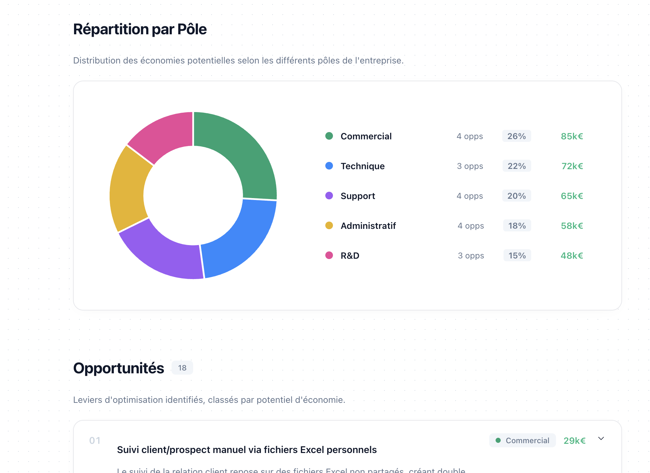The width and height of the screenshot is (650, 473).
Task: Click the blue Technique legend dot
Action: click(329, 166)
